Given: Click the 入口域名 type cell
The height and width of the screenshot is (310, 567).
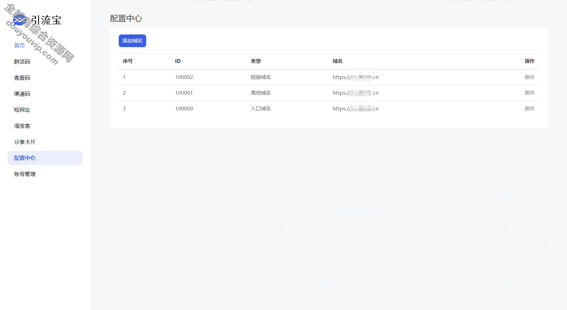Looking at the screenshot, I should tap(261, 109).
